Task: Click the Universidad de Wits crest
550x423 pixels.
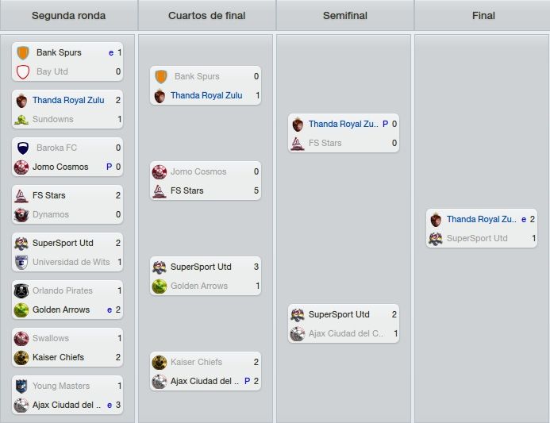Action: click(x=21, y=263)
